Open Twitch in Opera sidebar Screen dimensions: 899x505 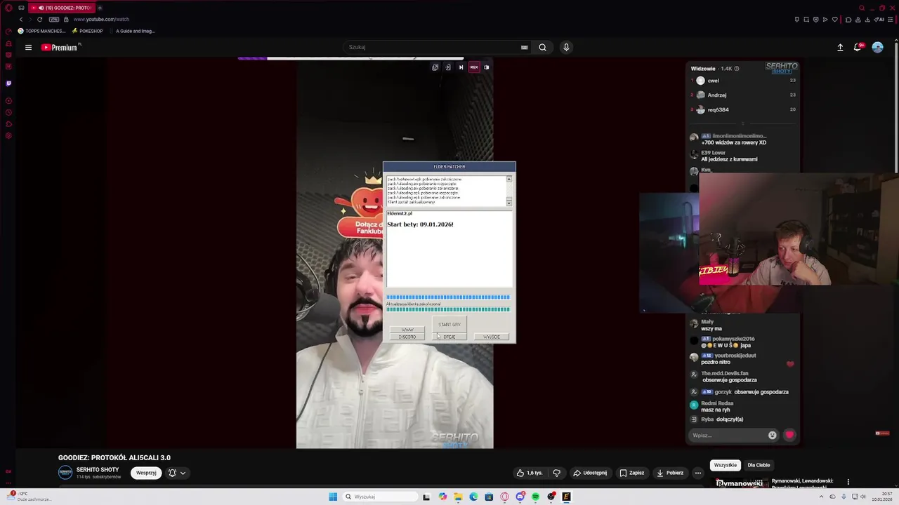[x=8, y=83]
